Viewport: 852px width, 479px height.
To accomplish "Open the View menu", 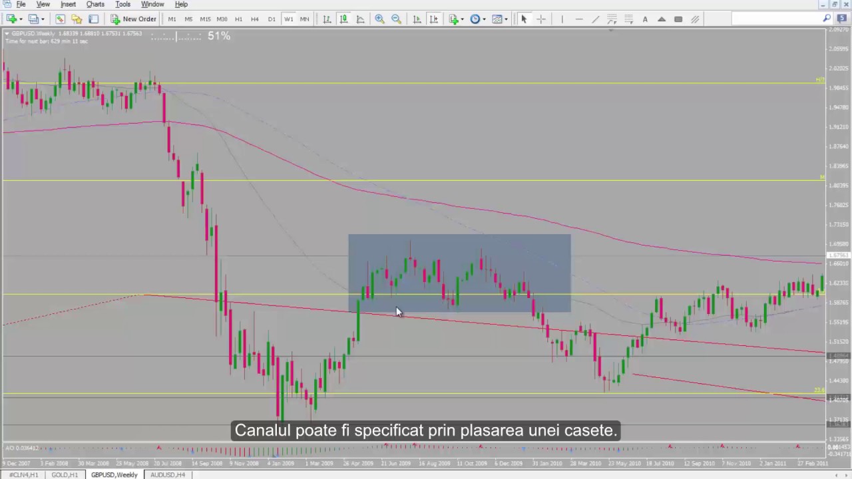I will point(43,4).
